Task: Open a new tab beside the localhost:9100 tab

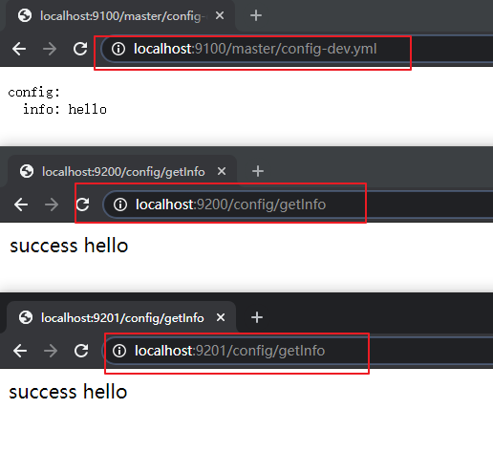Action: point(256,15)
